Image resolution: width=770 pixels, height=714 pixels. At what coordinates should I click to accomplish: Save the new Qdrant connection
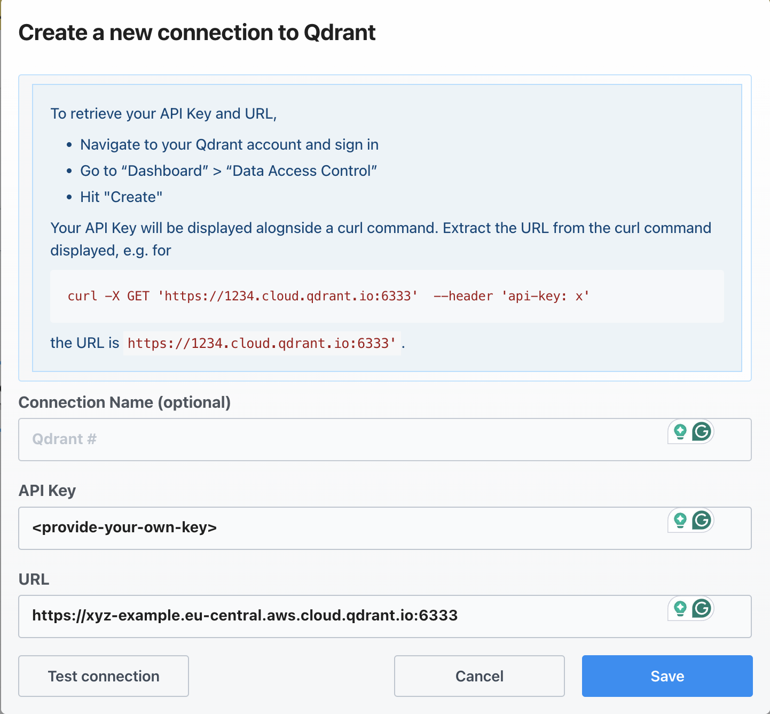pyautogui.click(x=666, y=676)
